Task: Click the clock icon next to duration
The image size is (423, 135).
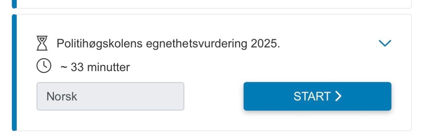Action: point(44,66)
